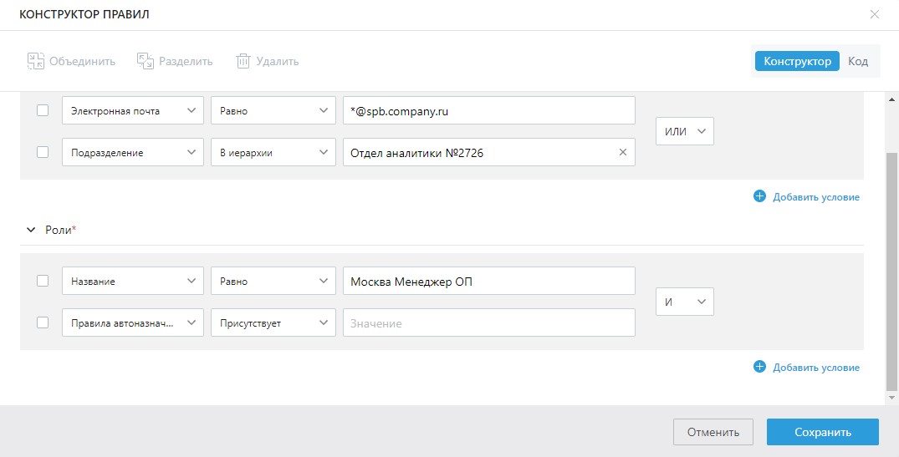
Task: Switch to the Код tab
Action: 858,61
